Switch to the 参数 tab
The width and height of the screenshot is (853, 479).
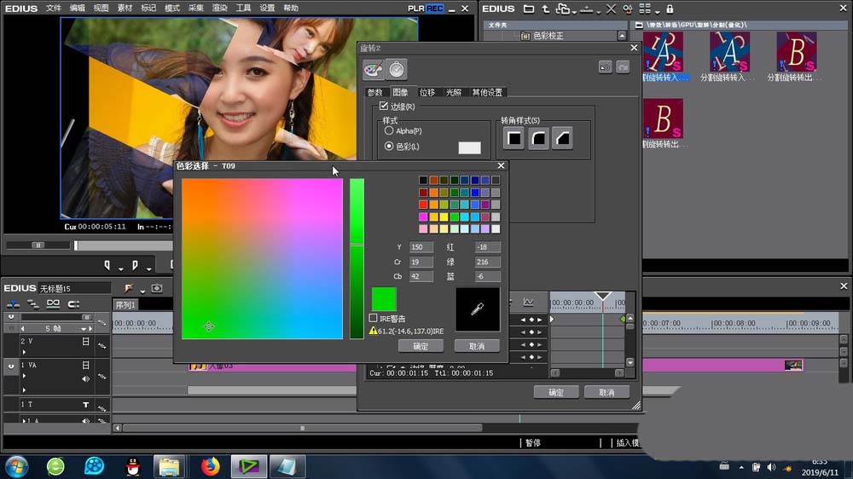click(374, 92)
